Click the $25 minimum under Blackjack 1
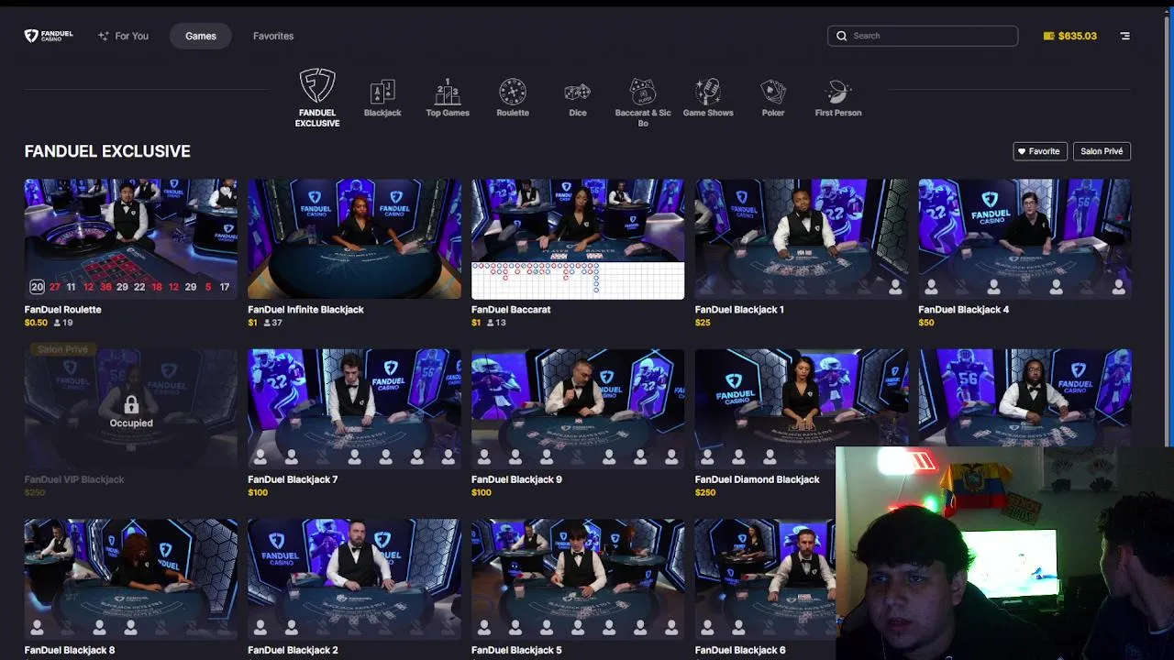Screen dimensions: 1174x660 click(703, 323)
